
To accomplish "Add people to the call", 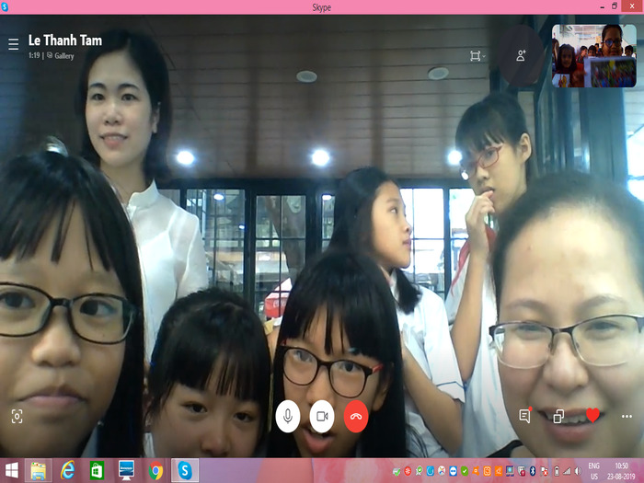I will click(521, 55).
